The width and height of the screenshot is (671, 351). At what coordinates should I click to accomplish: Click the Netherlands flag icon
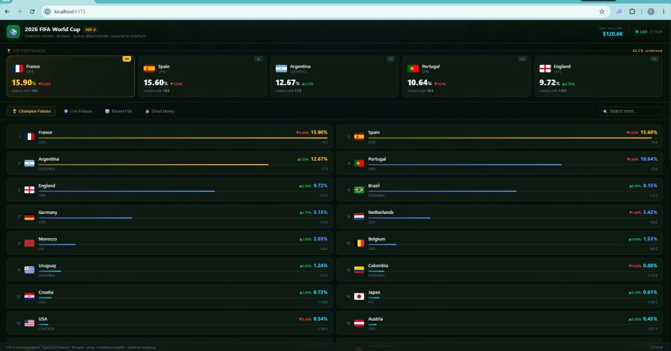(x=359, y=217)
